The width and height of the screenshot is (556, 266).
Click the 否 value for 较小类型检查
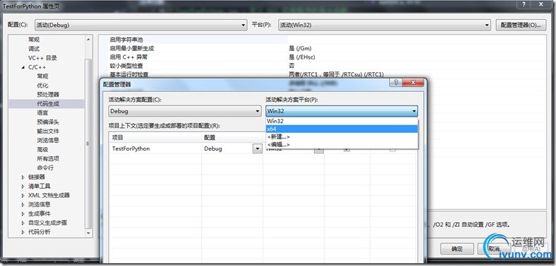click(292, 66)
